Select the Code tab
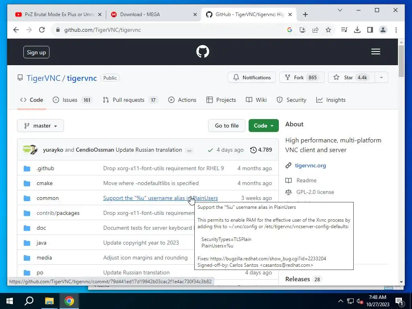 point(31,100)
